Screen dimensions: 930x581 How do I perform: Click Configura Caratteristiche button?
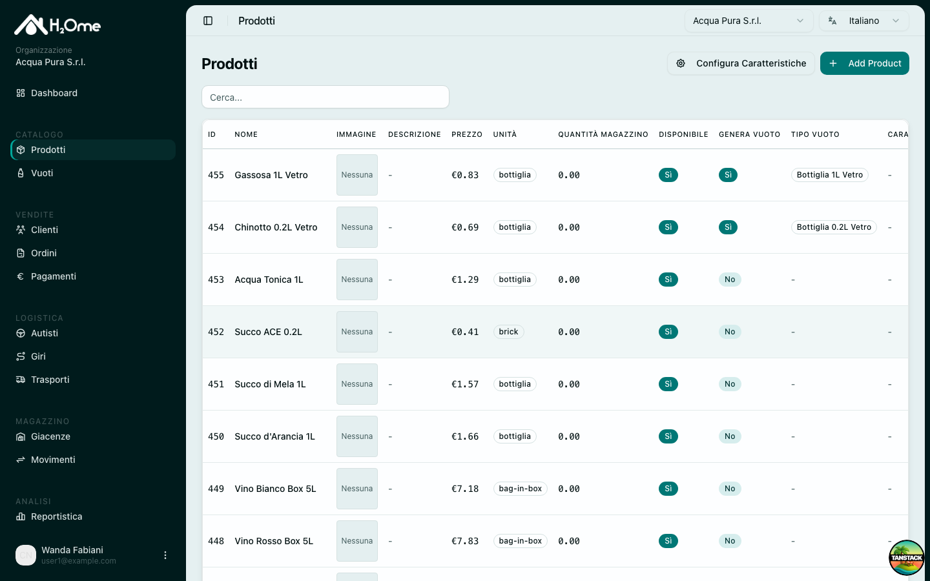(741, 63)
